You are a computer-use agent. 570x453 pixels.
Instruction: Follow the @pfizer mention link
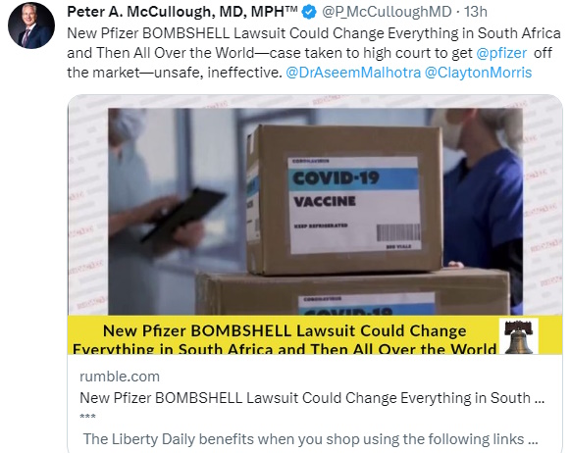pyautogui.click(x=501, y=53)
